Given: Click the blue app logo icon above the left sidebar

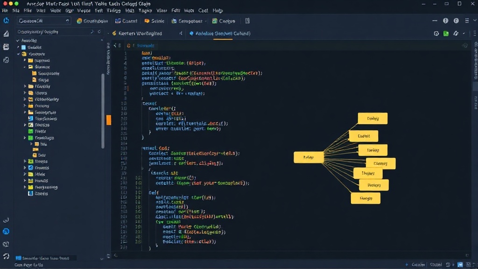Looking at the screenshot, I should [6, 21].
